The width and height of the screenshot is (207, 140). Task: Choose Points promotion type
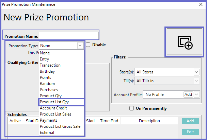click(x=46, y=77)
